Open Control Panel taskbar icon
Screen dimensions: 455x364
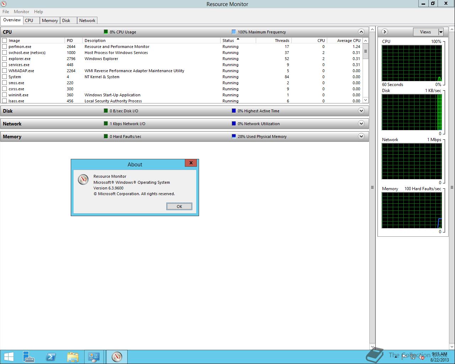(x=94, y=357)
